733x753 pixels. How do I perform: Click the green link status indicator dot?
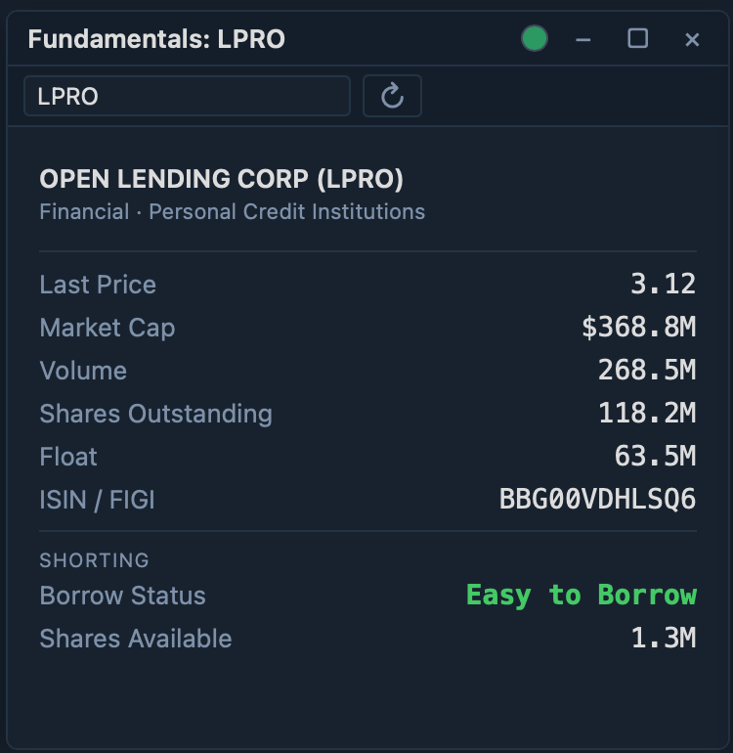535,38
